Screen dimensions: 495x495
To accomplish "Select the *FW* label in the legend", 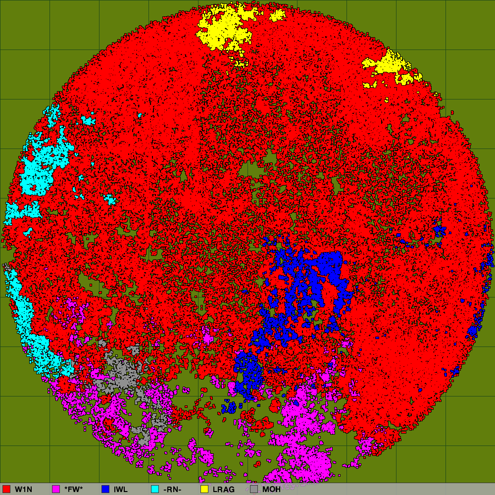I will 73,489.
